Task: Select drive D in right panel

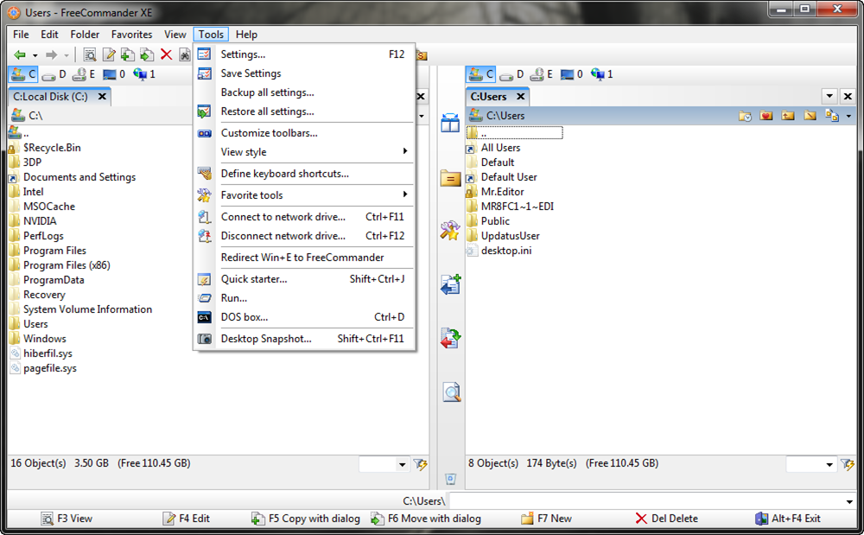Action: pos(511,73)
